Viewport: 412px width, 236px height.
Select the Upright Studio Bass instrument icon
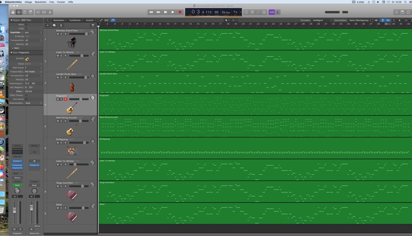click(72, 86)
